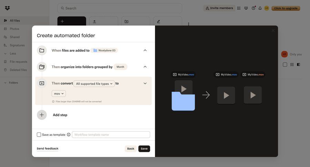Open the three-dot more options
This screenshot has height=167, width=310.
pos(188,24)
